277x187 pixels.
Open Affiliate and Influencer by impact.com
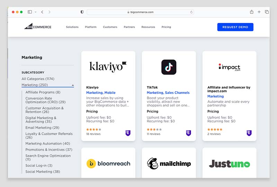[x=229, y=89]
